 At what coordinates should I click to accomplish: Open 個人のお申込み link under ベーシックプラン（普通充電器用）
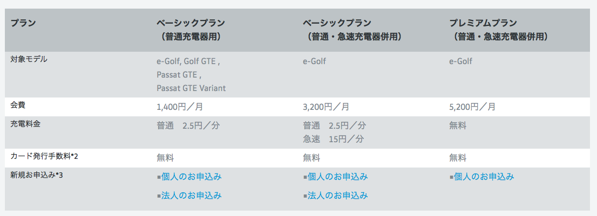coord(191,177)
